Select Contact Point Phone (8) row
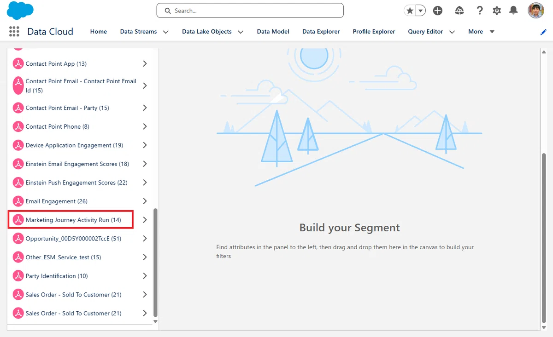This screenshot has height=337, width=553. click(x=80, y=126)
